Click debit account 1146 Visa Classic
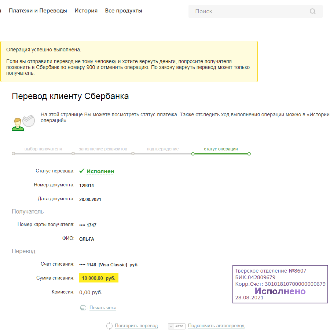 tap(109, 265)
